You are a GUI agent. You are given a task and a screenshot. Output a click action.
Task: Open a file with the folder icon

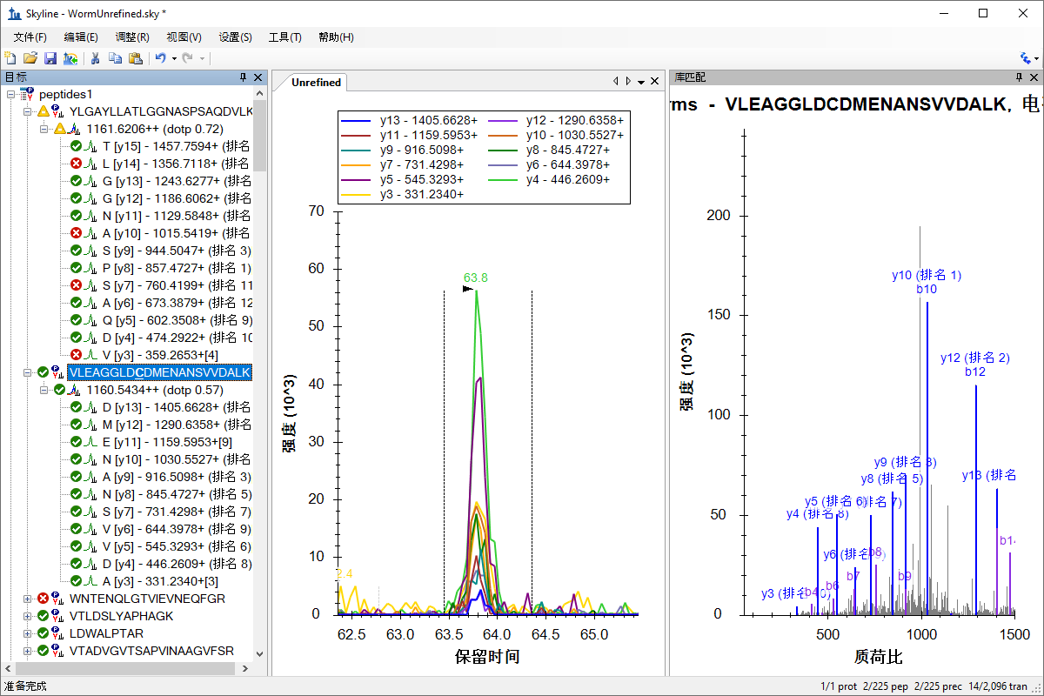[30, 58]
